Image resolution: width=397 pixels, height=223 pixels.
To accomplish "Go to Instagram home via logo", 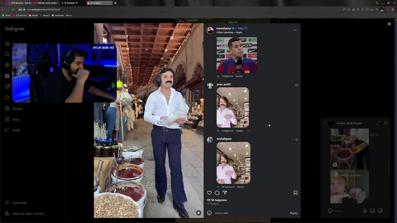I will 15,29.
